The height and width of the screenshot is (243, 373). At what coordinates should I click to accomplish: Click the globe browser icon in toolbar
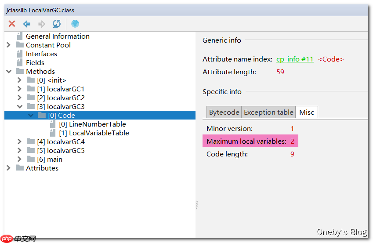tap(75, 24)
